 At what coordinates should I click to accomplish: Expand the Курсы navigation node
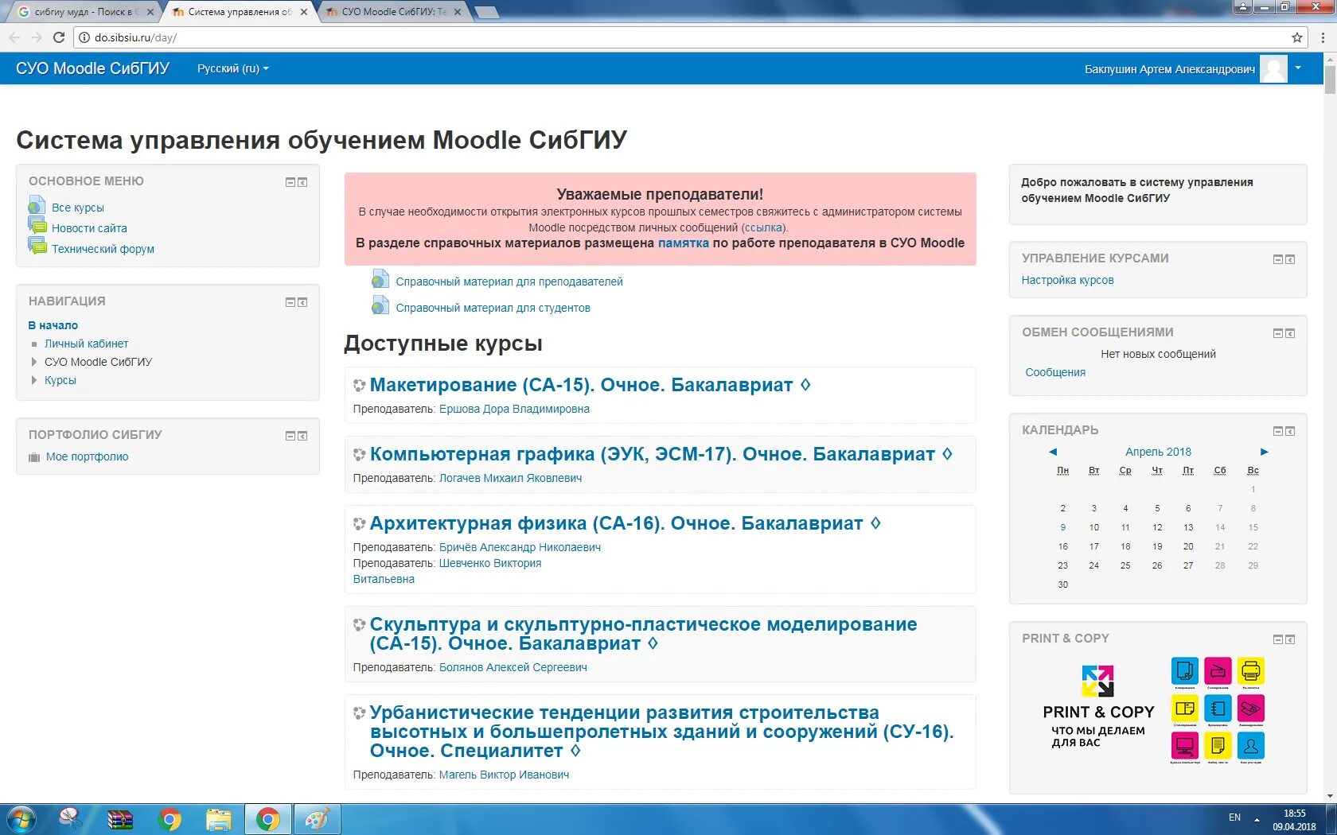[33, 380]
